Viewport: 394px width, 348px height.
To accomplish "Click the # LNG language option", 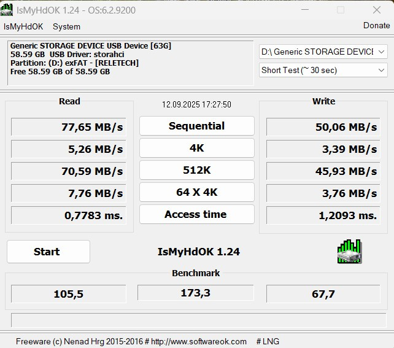I will tap(268, 341).
